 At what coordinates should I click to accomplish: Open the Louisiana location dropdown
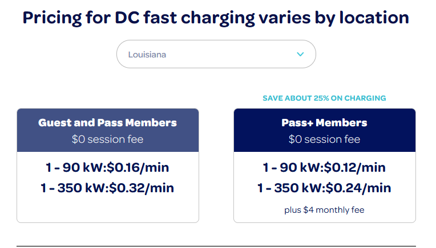(216, 55)
